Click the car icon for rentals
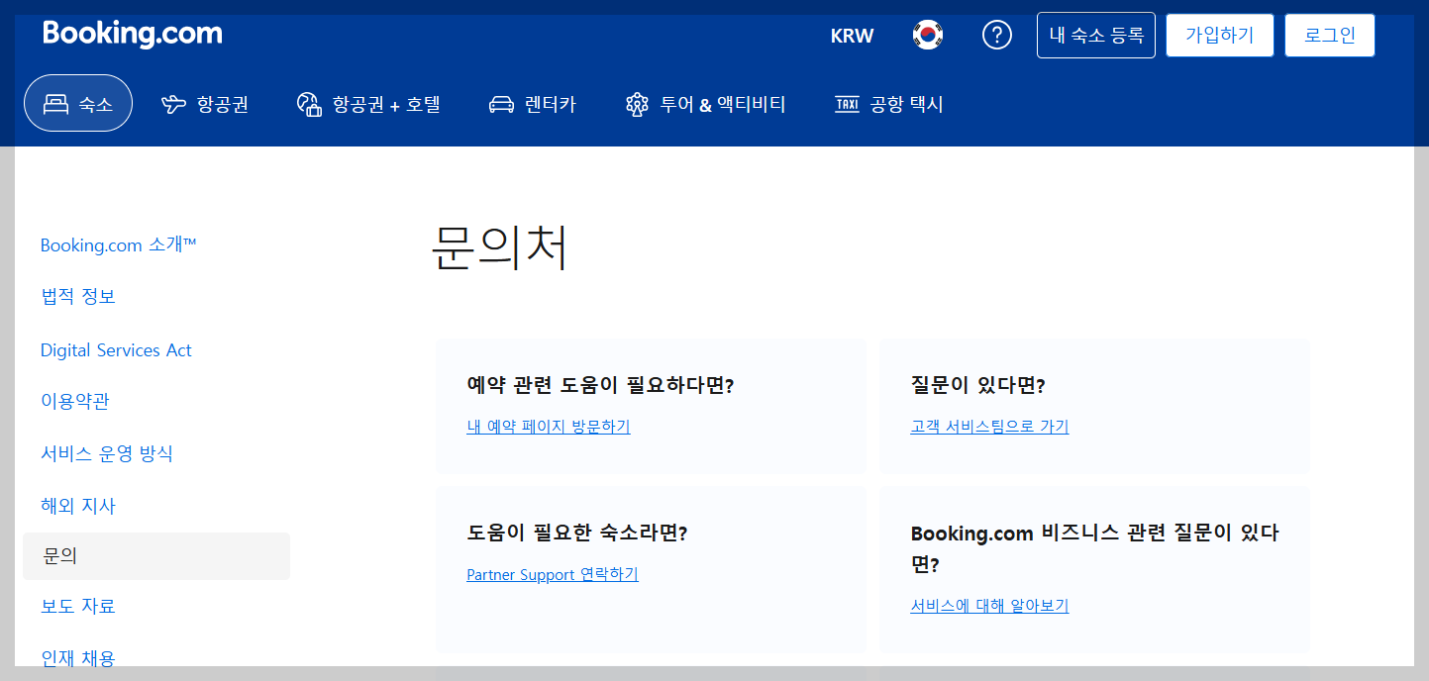 click(502, 104)
